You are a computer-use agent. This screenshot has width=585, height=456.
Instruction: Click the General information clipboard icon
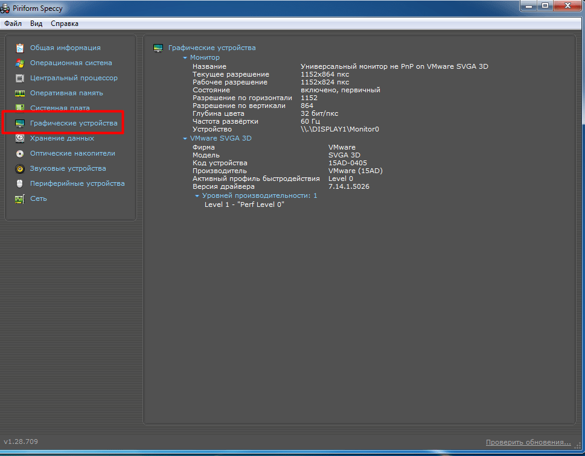(x=20, y=48)
